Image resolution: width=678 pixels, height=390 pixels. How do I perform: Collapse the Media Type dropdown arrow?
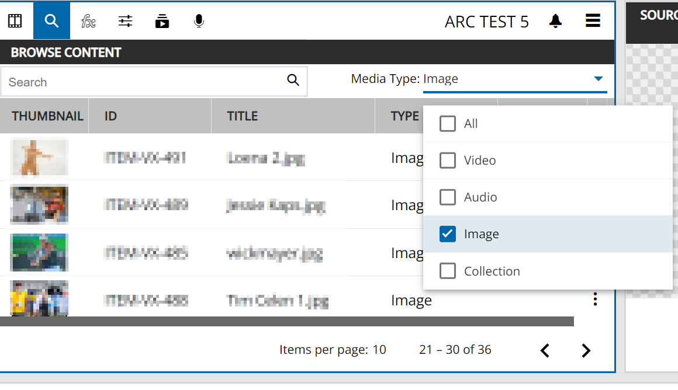[598, 79]
